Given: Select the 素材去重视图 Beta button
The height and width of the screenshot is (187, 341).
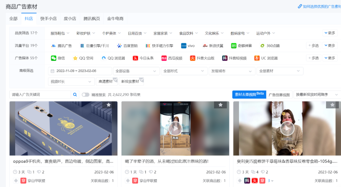Looking at the screenshot, I should point(249,94).
